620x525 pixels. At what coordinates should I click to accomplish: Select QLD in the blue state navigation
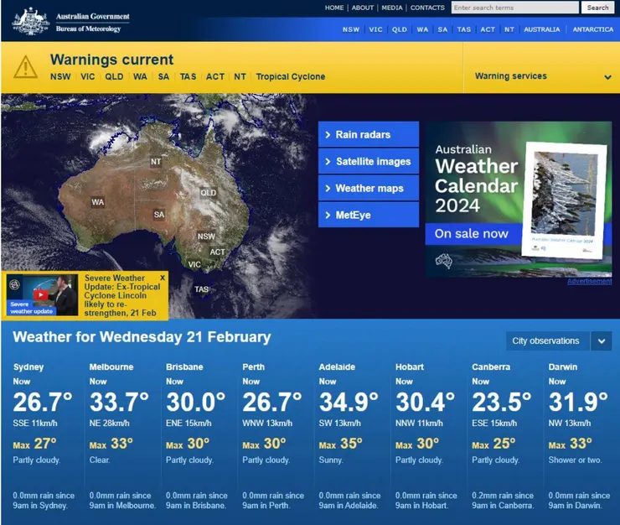pos(400,29)
